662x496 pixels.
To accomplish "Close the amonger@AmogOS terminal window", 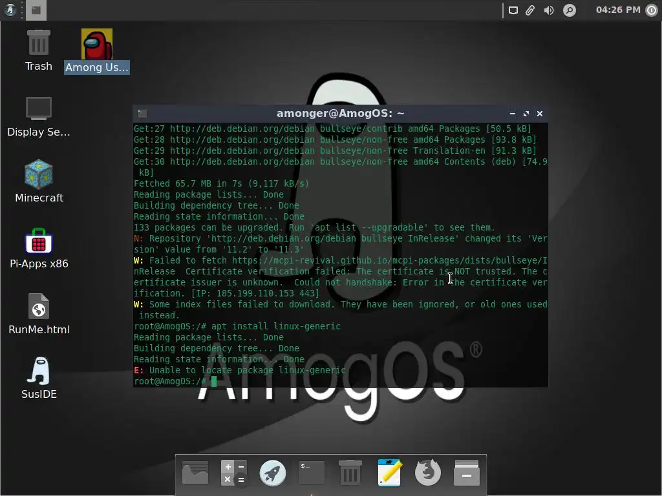I will click(x=540, y=114).
